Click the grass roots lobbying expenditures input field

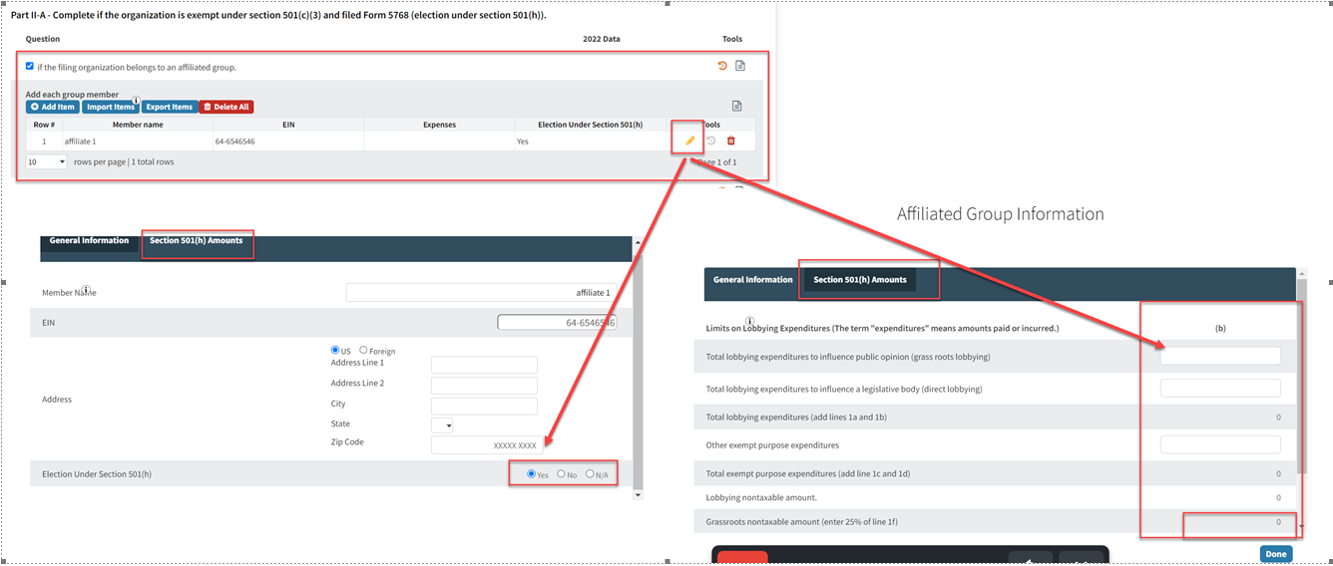(1219, 356)
